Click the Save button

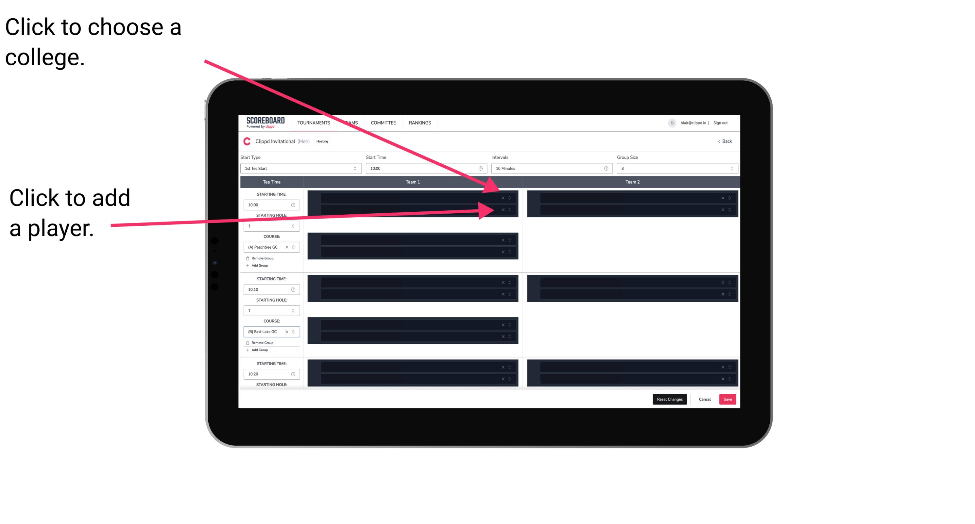pos(728,399)
